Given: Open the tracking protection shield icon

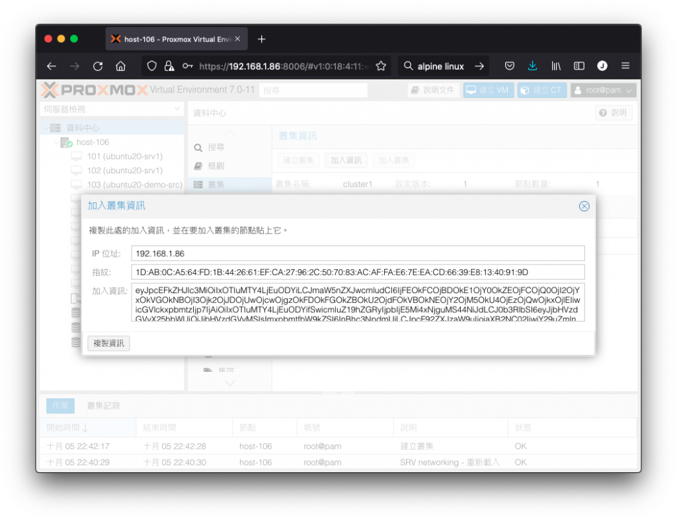Looking at the screenshot, I should tap(151, 66).
